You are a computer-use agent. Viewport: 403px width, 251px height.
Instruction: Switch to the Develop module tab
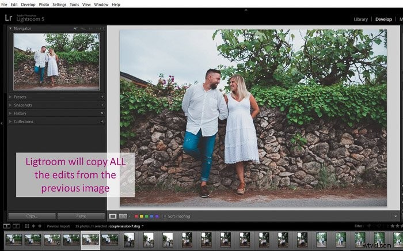point(383,19)
